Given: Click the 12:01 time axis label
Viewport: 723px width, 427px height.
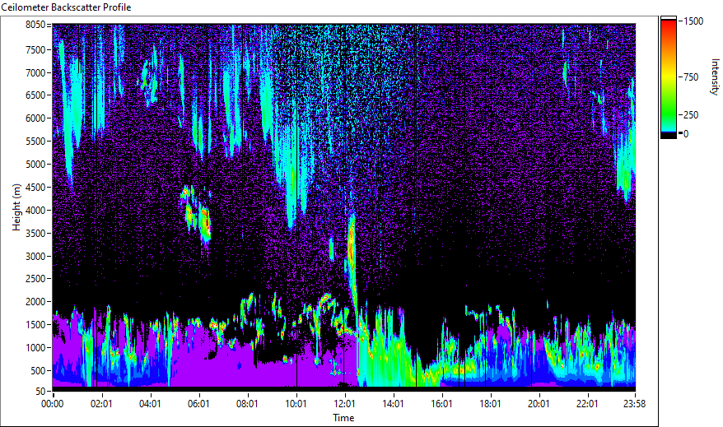Looking at the screenshot, I should 344,404.
